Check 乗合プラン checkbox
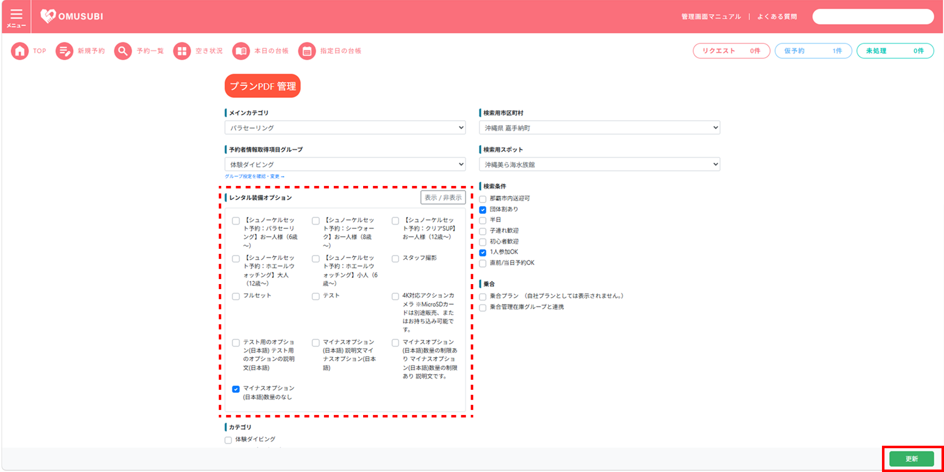 483,297
